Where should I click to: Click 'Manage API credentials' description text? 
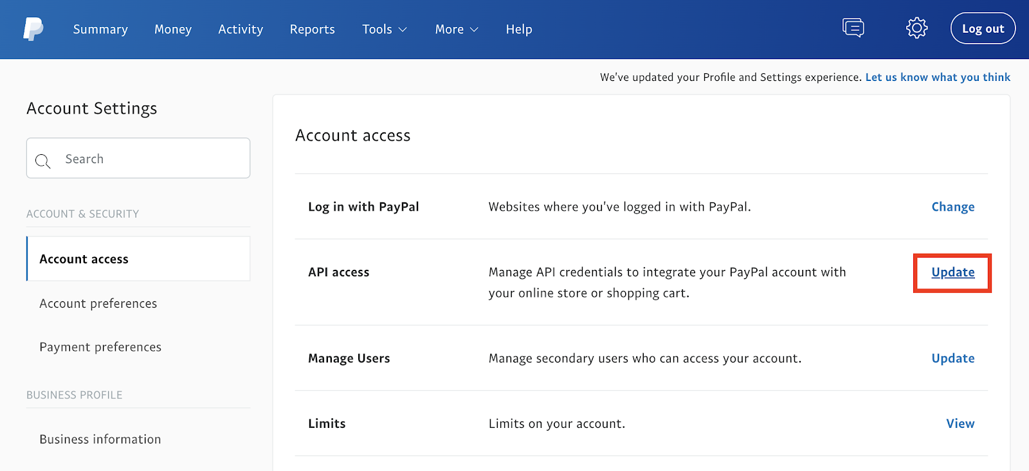point(668,283)
